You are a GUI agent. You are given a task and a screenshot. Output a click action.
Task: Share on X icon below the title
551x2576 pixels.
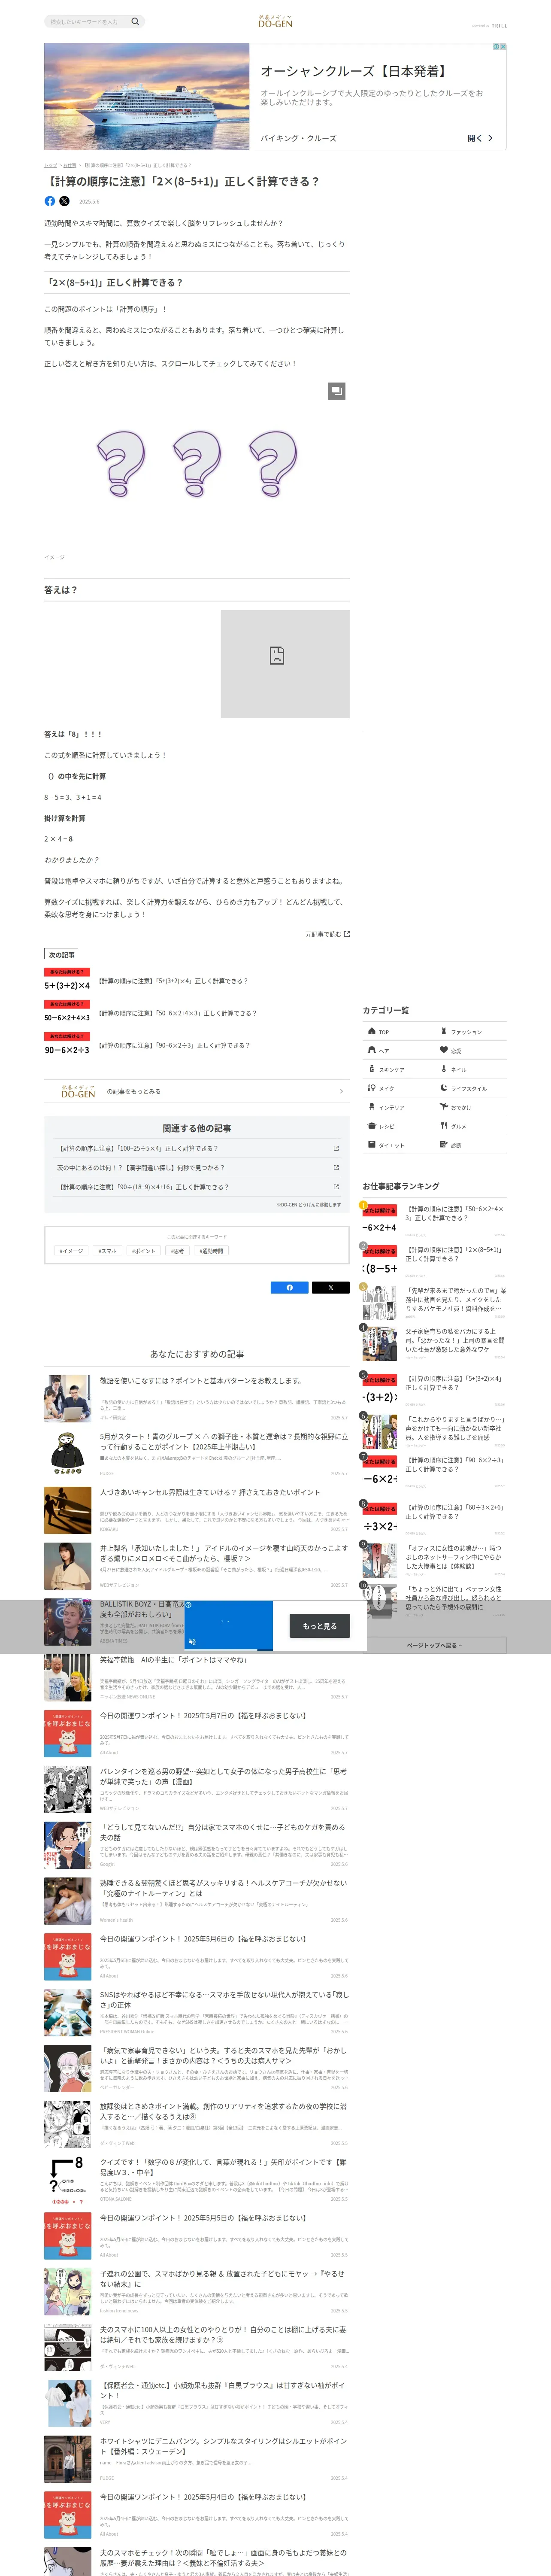(x=64, y=201)
